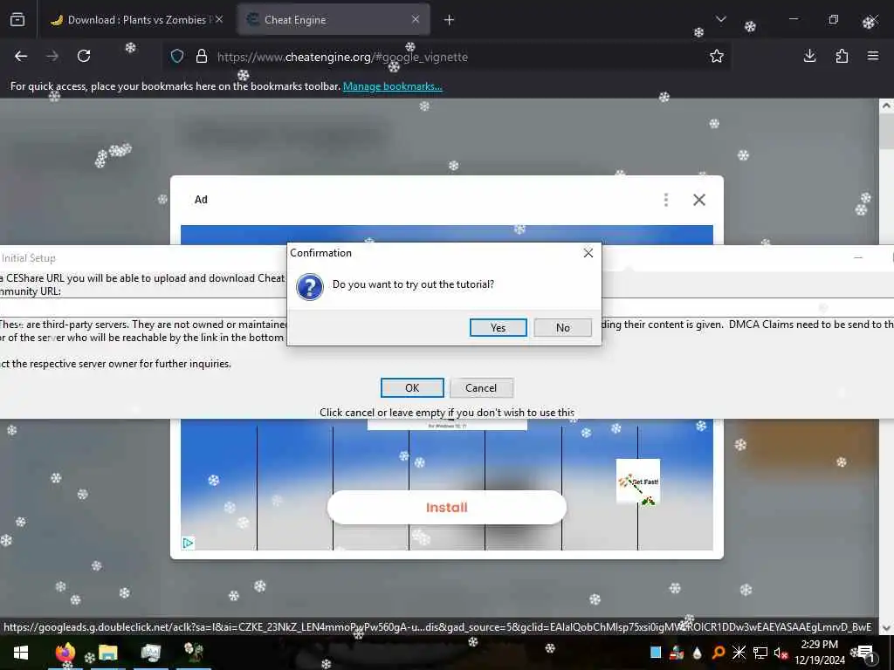Click the Get Fast thumbnail in the ad
This screenshot has width=894, height=670.
638,482
